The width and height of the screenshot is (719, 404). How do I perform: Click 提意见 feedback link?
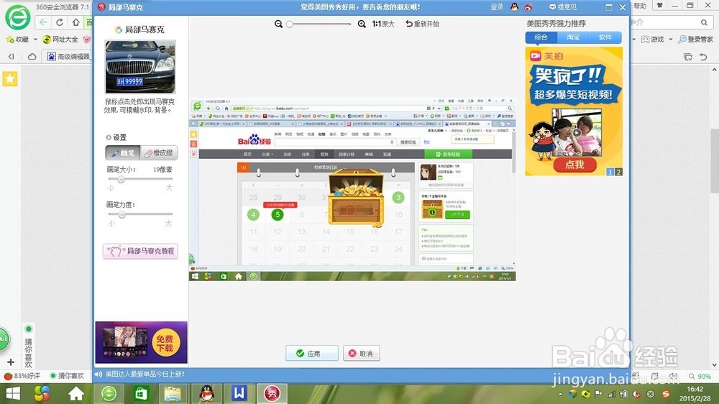[x=563, y=7]
